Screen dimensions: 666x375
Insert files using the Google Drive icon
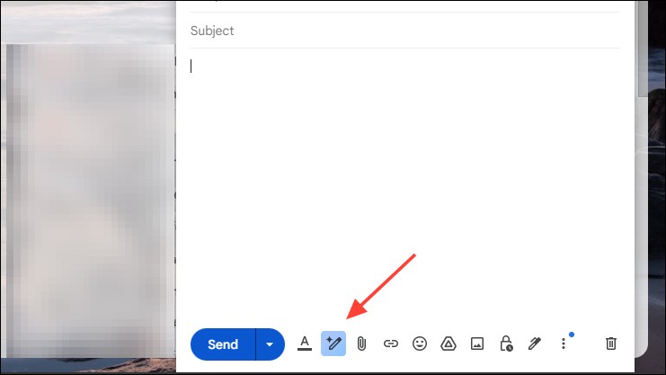[x=448, y=344]
